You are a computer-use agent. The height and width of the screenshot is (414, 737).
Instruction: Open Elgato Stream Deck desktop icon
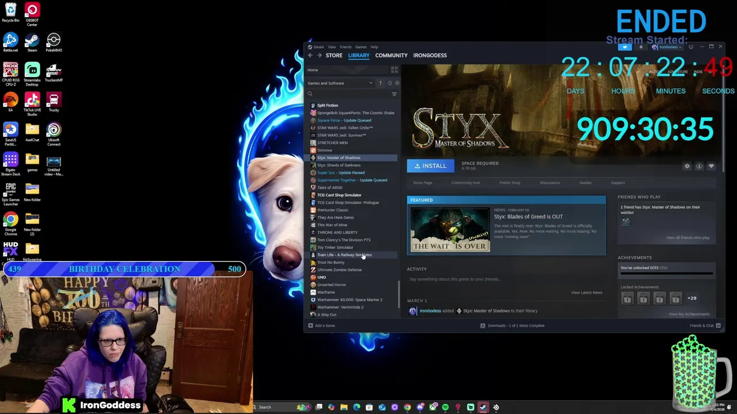click(10, 164)
